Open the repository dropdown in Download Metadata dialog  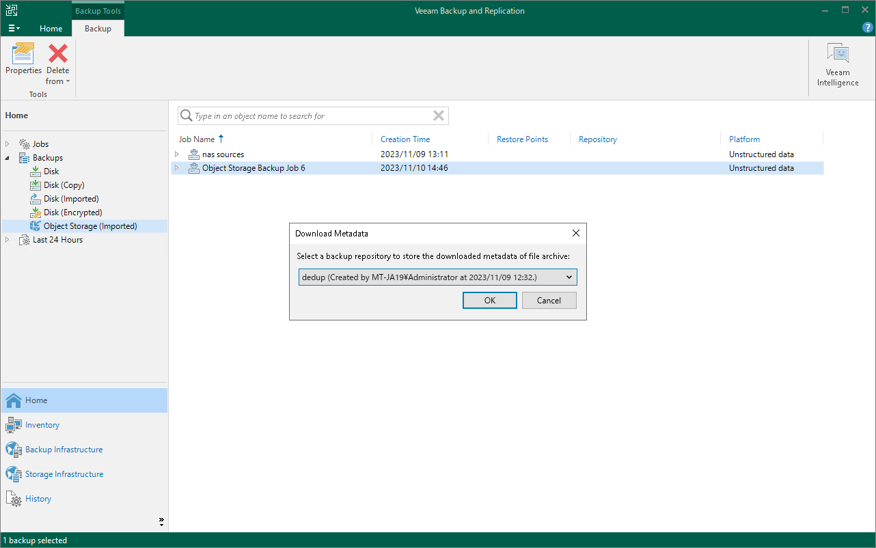point(569,277)
